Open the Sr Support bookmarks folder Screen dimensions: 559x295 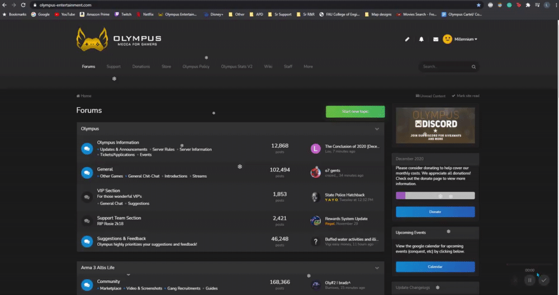(279, 15)
